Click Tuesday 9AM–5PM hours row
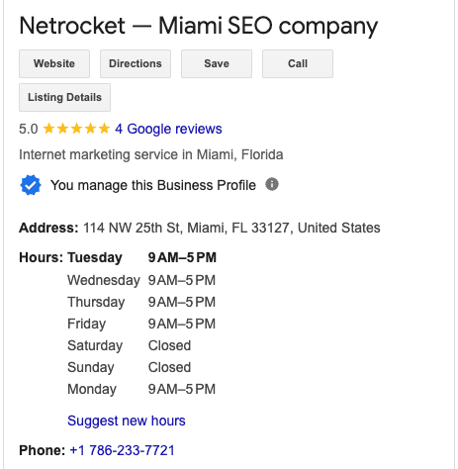The width and height of the screenshot is (458, 469). click(141, 257)
